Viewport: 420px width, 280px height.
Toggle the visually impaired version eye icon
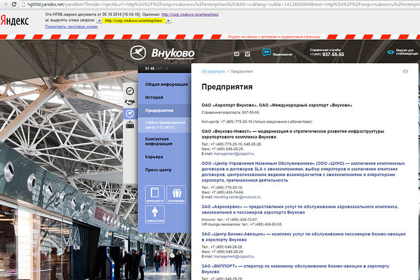[x=391, y=52]
